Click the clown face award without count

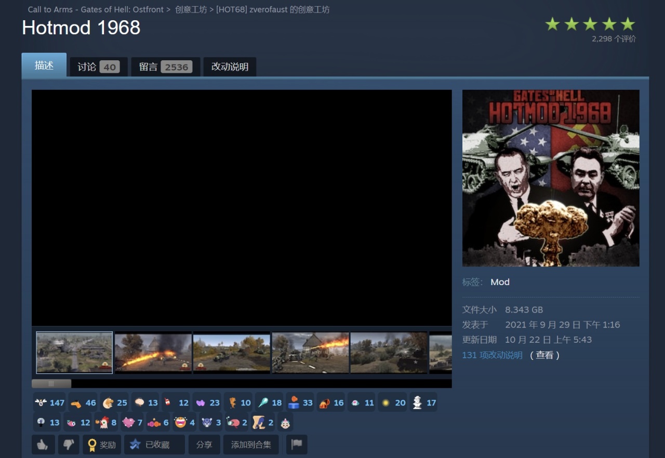[x=285, y=423]
